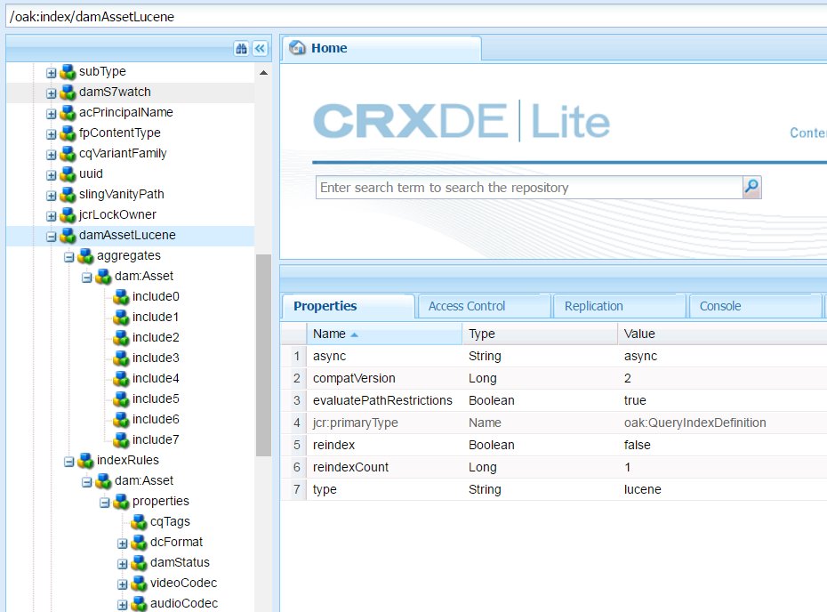Image resolution: width=827 pixels, height=612 pixels.
Task: Expand the videoCodec tree node
Action: click(x=123, y=584)
